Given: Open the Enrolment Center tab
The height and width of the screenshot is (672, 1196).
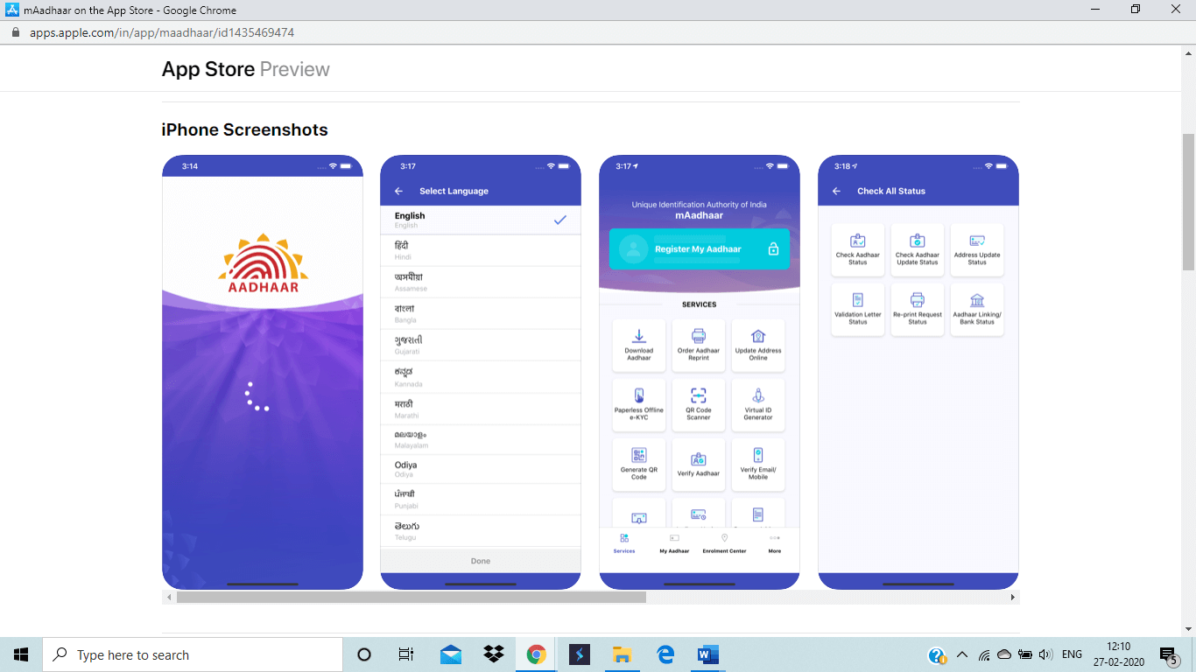Looking at the screenshot, I should 724,543.
